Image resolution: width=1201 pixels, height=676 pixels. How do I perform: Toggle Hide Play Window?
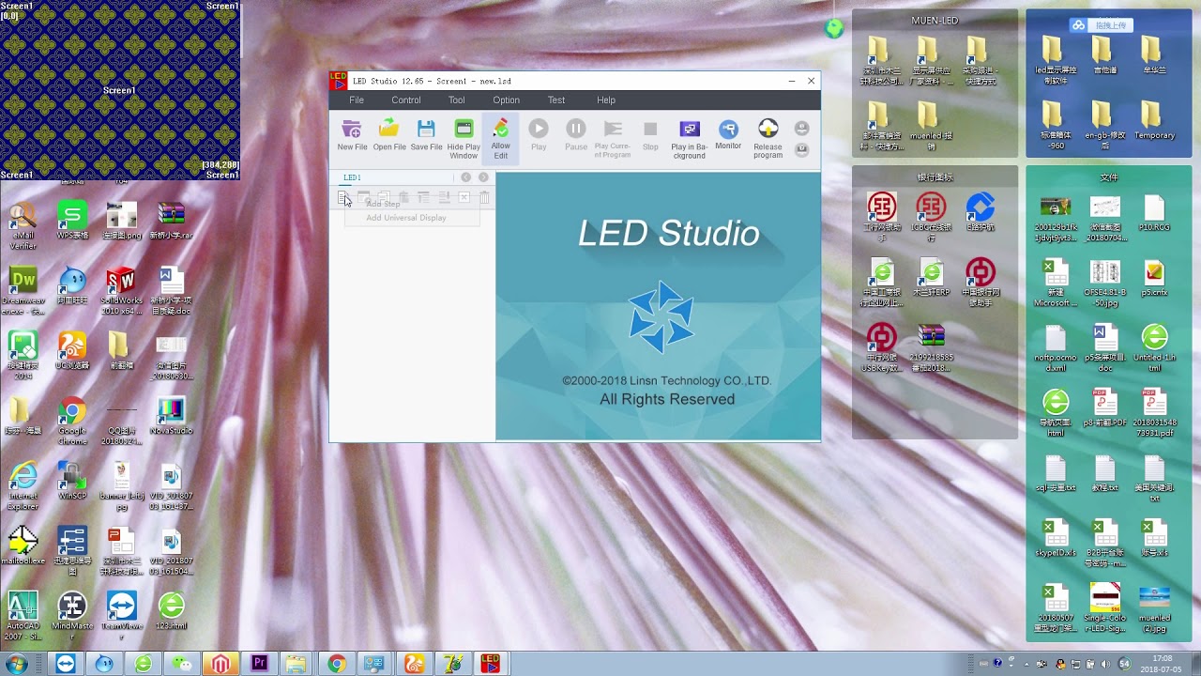pos(464,139)
